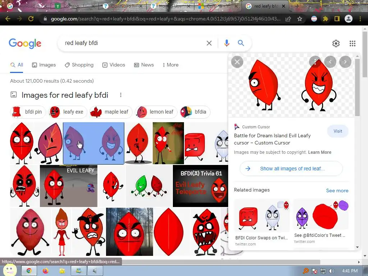Click the About 121,000 results text
Screen dimensions: 368x276
pos(52,81)
